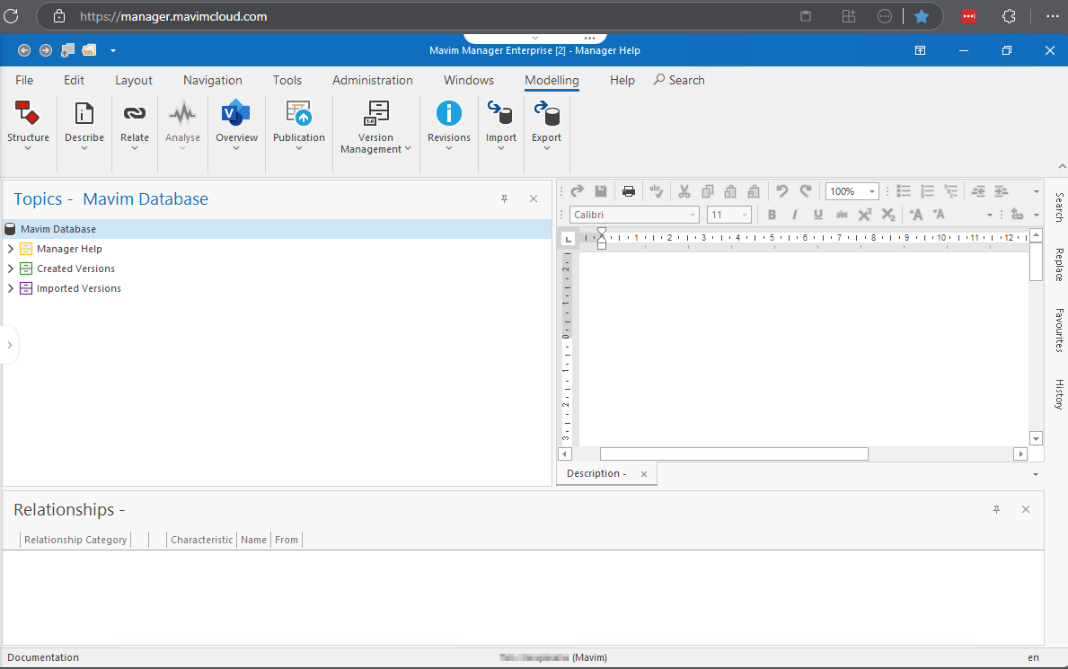Click the Copy icon in editor toolbar
This screenshot has height=669, width=1068.
point(708,191)
